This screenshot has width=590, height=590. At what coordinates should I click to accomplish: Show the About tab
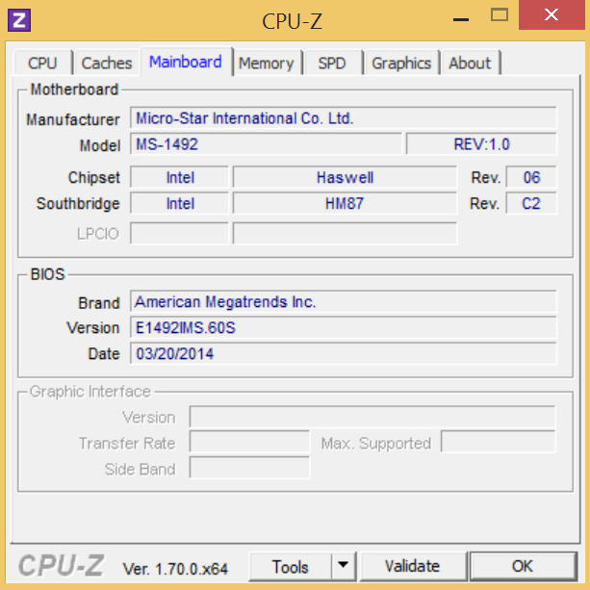(x=470, y=63)
